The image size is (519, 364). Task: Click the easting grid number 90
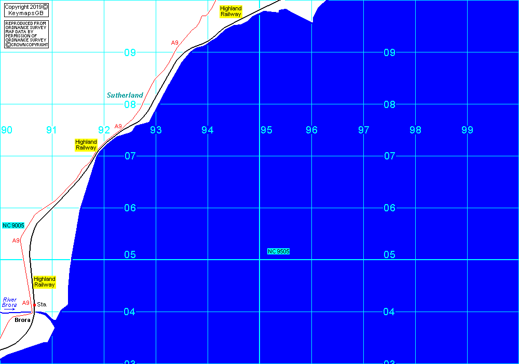(7, 130)
